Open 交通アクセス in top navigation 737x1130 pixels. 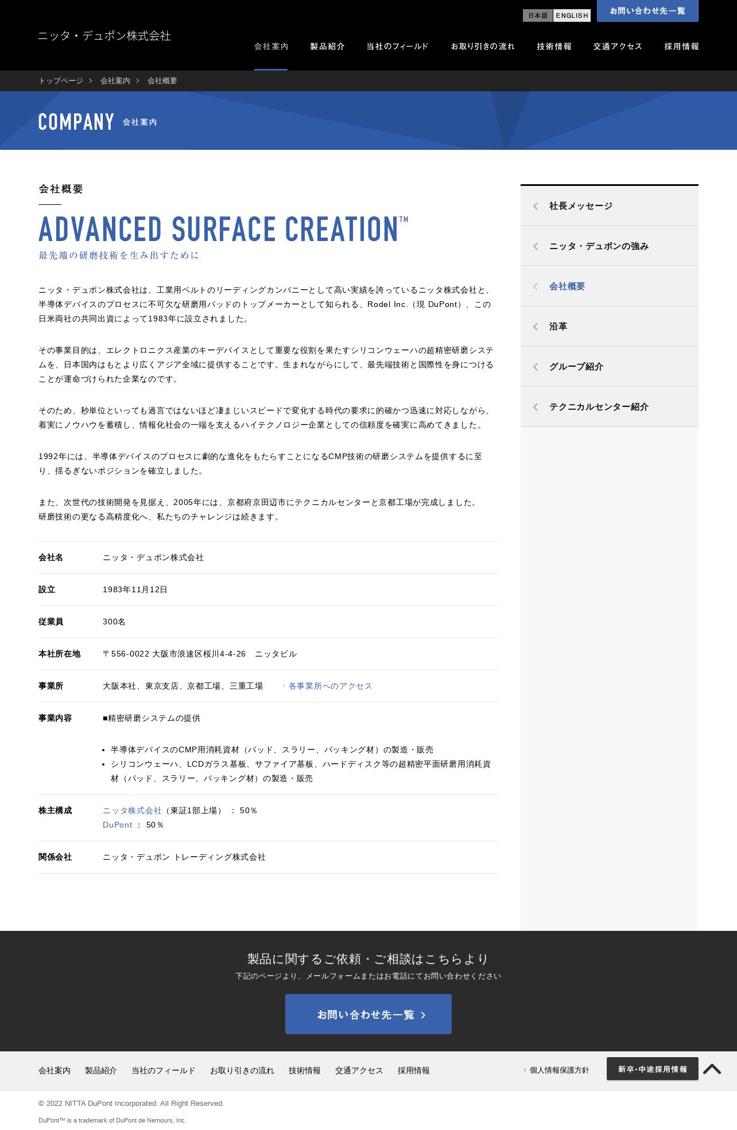click(618, 46)
